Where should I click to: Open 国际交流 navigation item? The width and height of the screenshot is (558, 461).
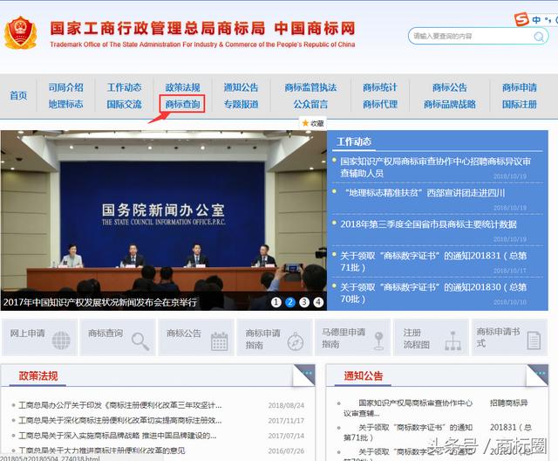tap(124, 104)
